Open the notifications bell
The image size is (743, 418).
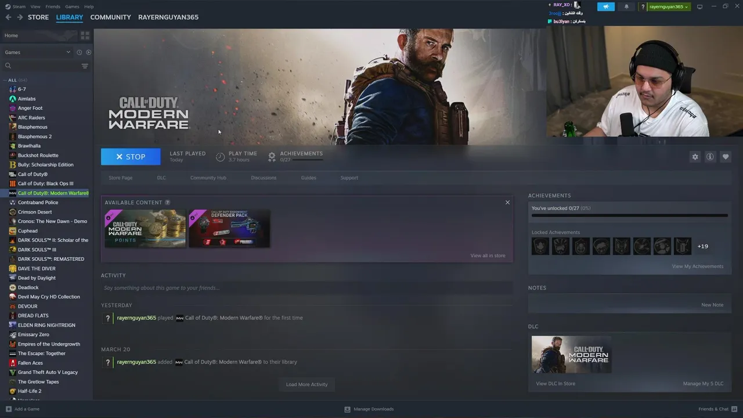coord(626,7)
